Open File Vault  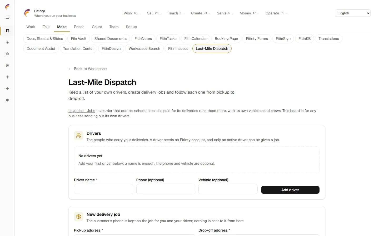[79, 39]
